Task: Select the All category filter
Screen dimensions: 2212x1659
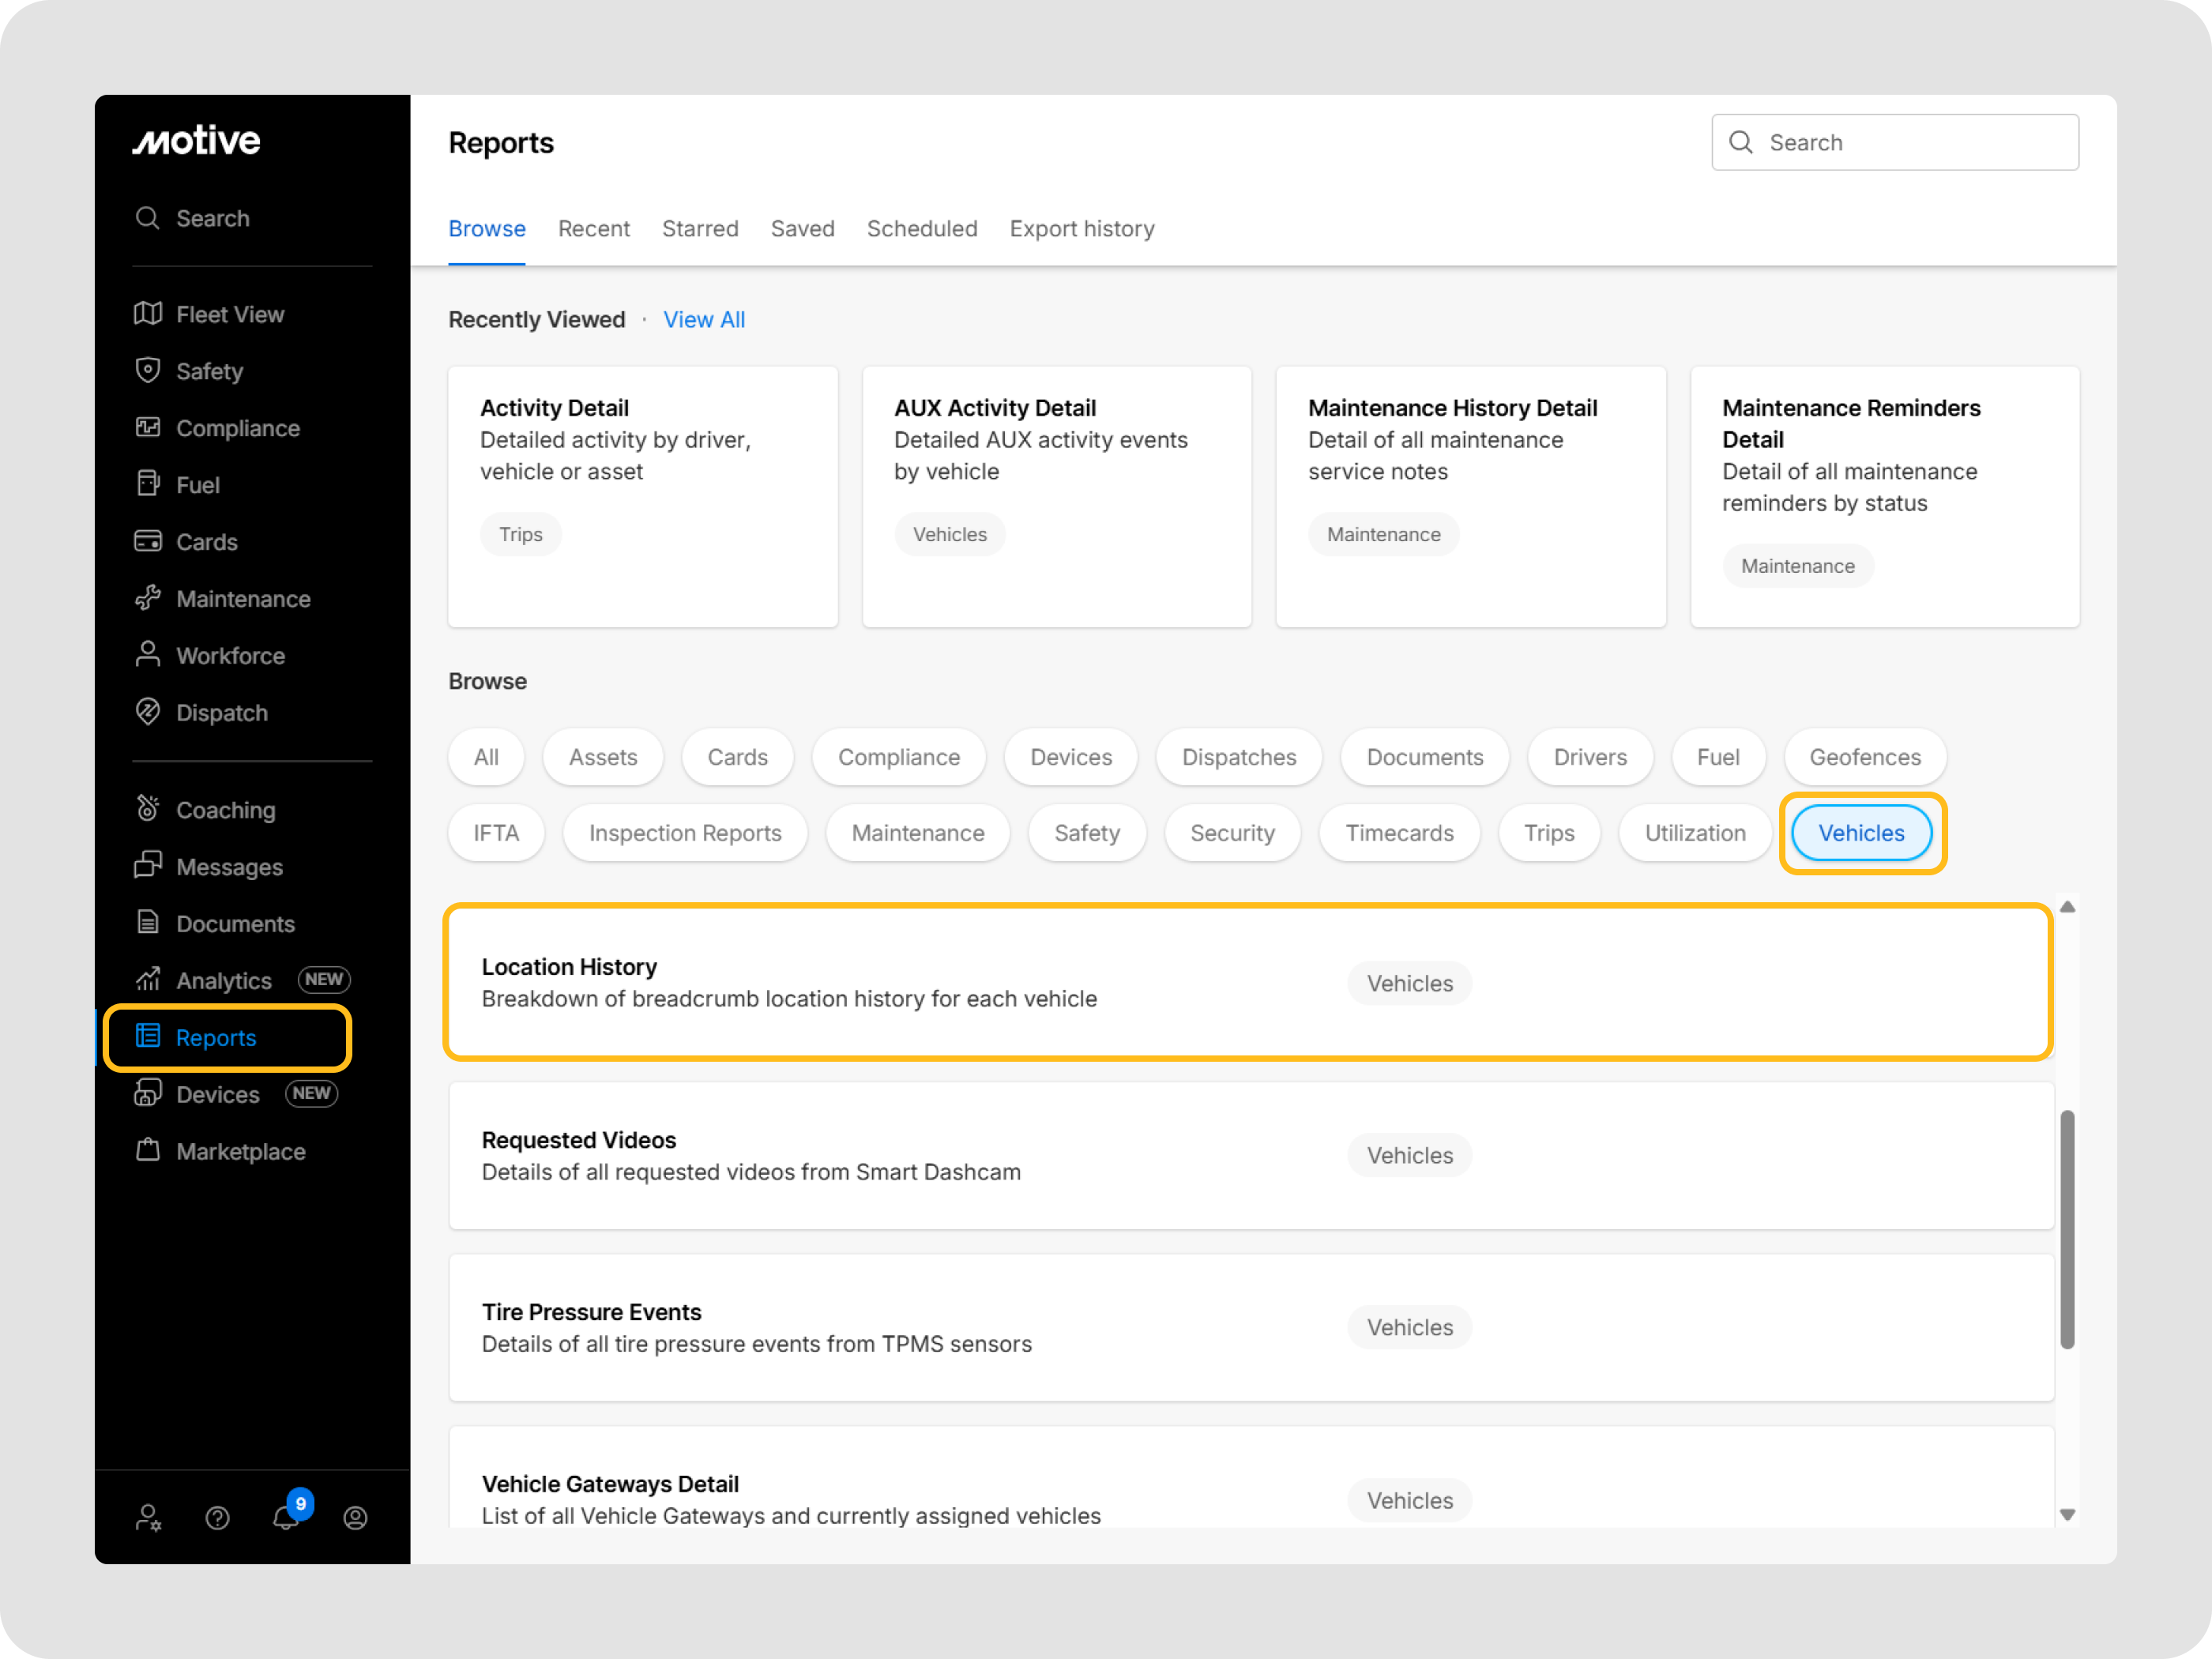Action: coord(486,757)
